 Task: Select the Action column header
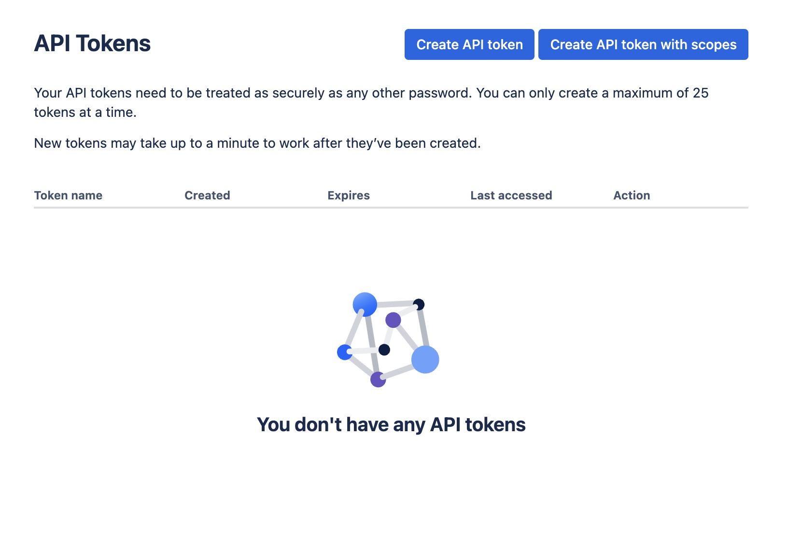coord(632,195)
